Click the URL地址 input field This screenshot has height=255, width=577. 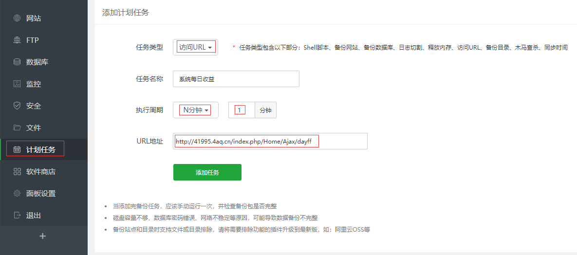(270, 141)
